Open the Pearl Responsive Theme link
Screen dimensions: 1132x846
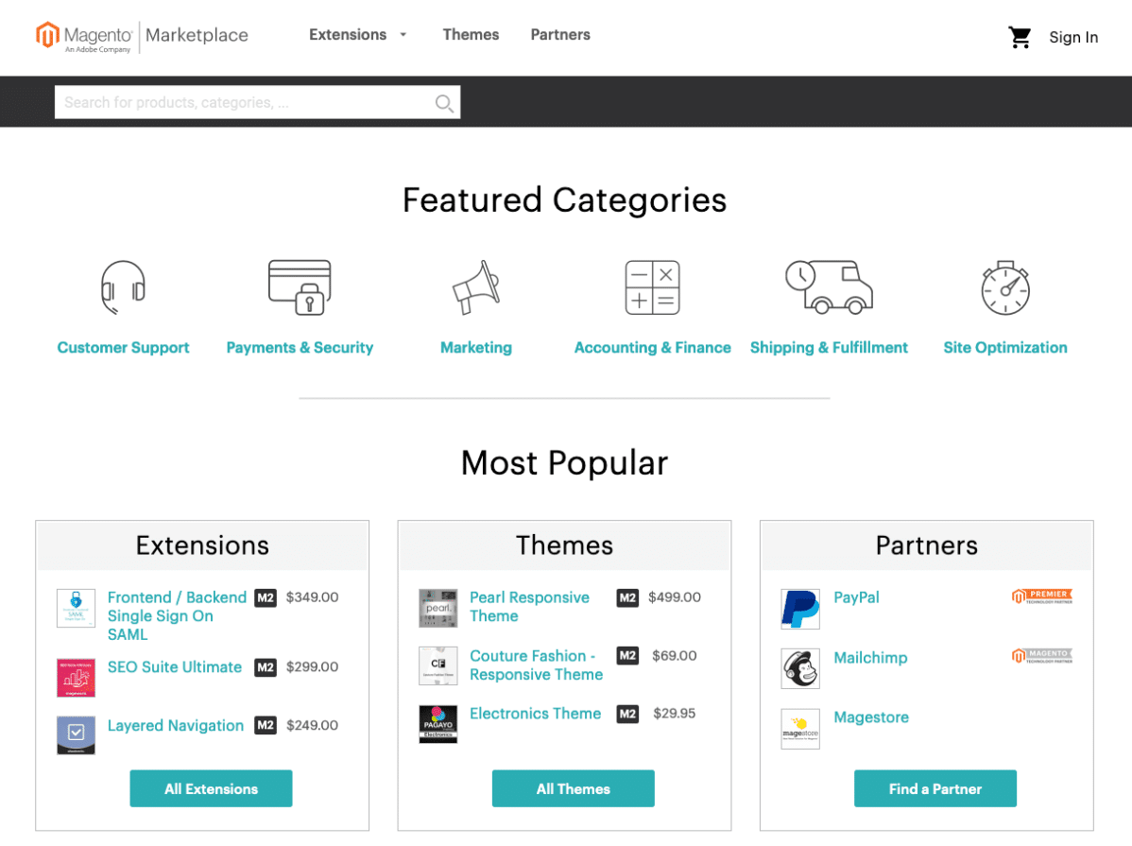pos(529,607)
